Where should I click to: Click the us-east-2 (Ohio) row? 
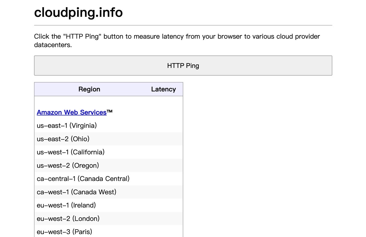[x=109, y=139]
